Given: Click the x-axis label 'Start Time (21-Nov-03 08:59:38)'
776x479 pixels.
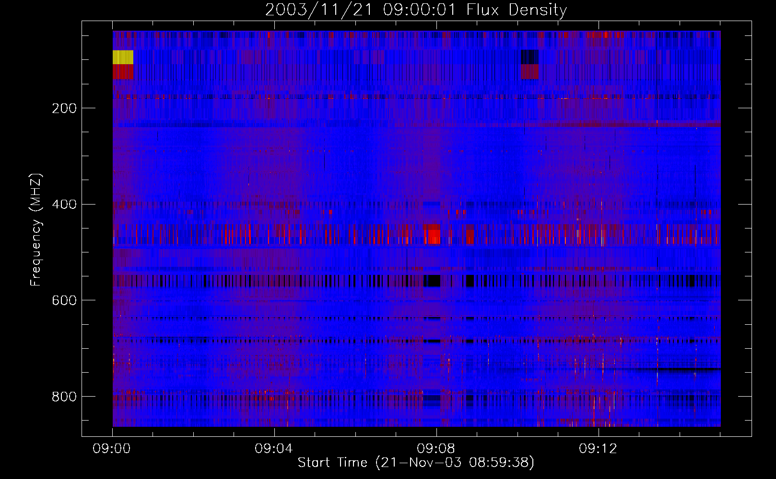Looking at the screenshot, I should tap(416, 463).
